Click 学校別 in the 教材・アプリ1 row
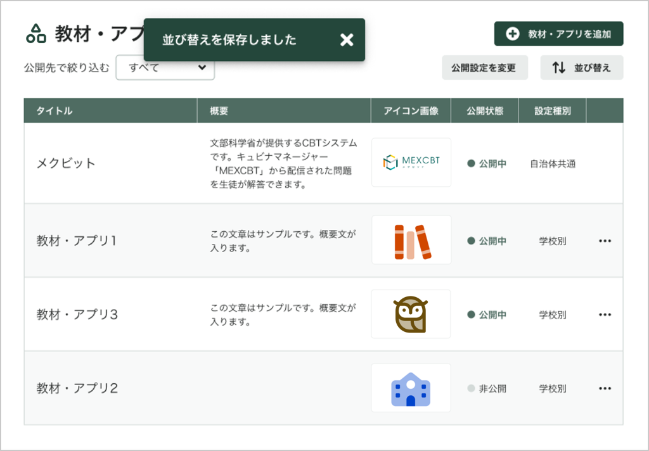Image resolution: width=649 pixels, height=451 pixels. tap(553, 241)
